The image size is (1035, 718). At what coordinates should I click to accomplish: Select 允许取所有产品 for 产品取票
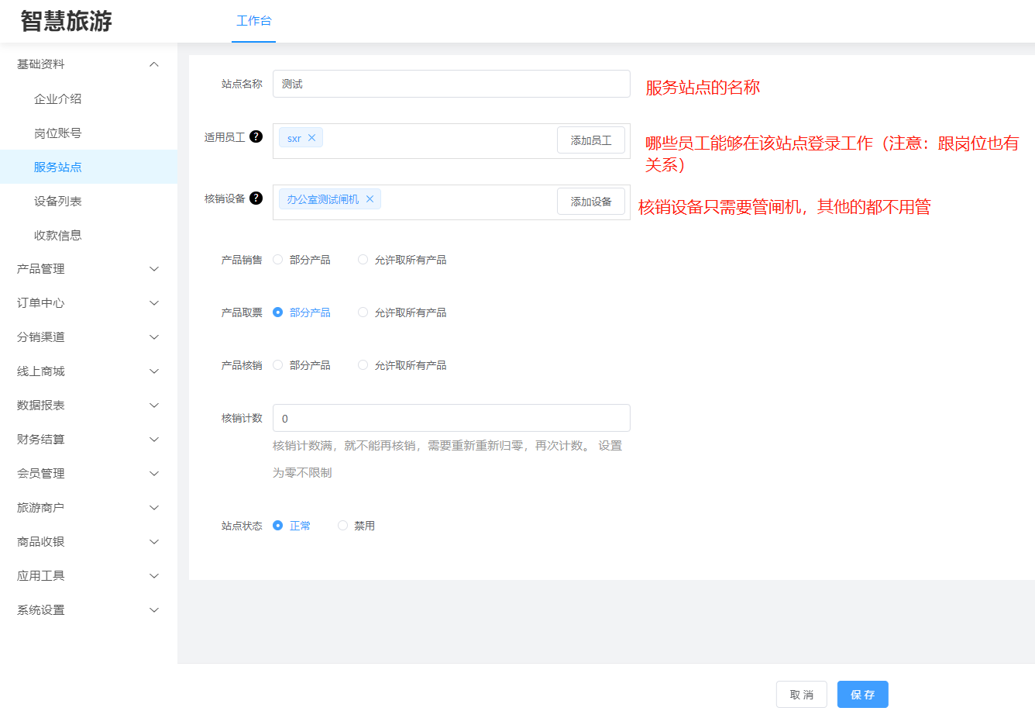(363, 312)
